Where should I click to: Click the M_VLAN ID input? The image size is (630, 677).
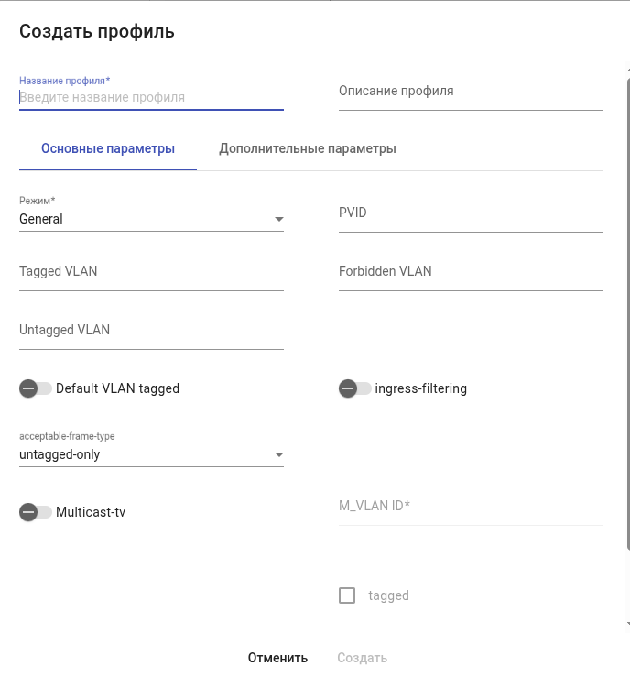click(471, 506)
